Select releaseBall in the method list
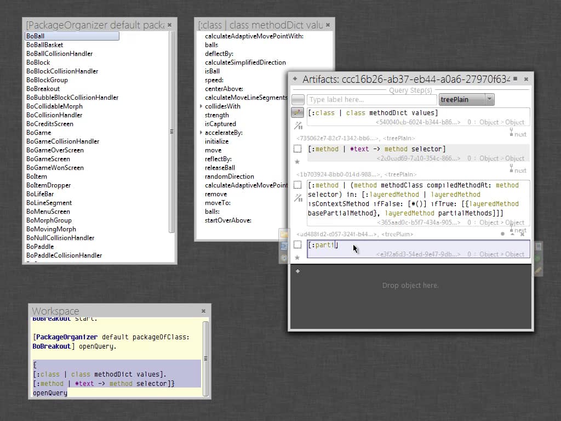This screenshot has height=421, width=561. click(x=220, y=168)
